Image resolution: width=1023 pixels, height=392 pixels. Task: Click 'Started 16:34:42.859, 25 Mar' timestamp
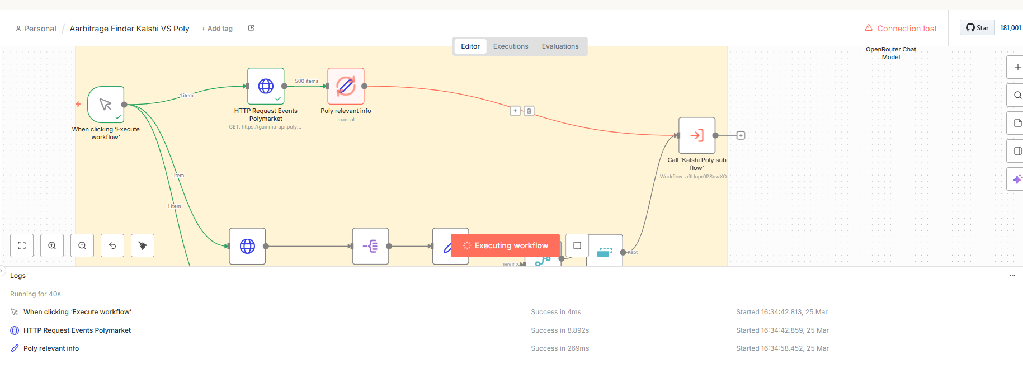pos(782,330)
